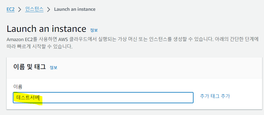
Task: Go to the EC2 breadcrumb link
Action: 11,9
